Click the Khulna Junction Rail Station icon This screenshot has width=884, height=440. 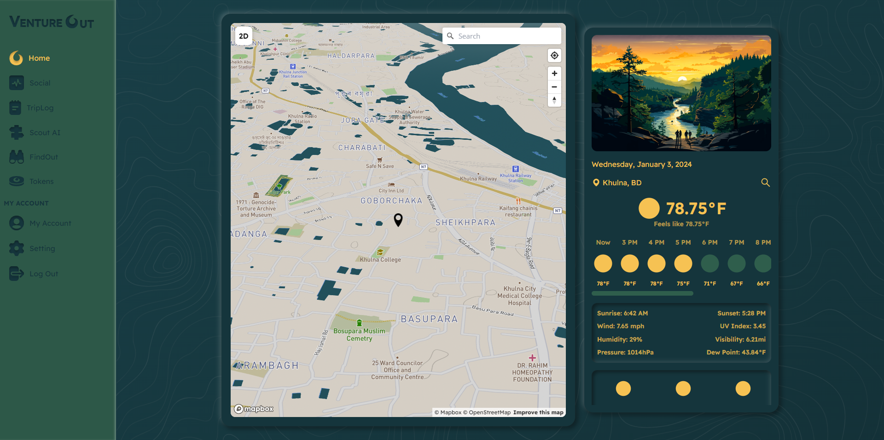(293, 67)
